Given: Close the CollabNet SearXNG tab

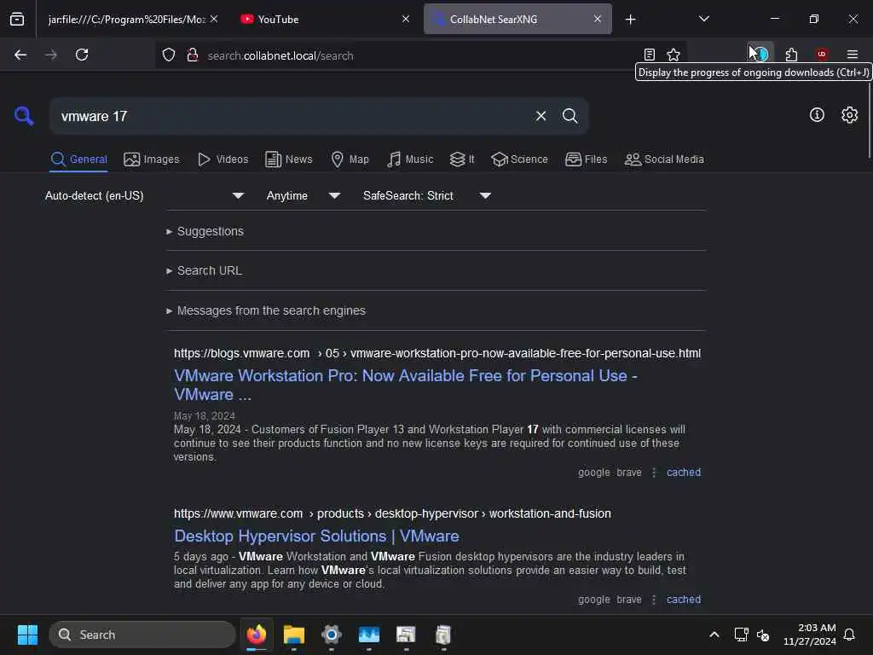Looking at the screenshot, I should (598, 19).
